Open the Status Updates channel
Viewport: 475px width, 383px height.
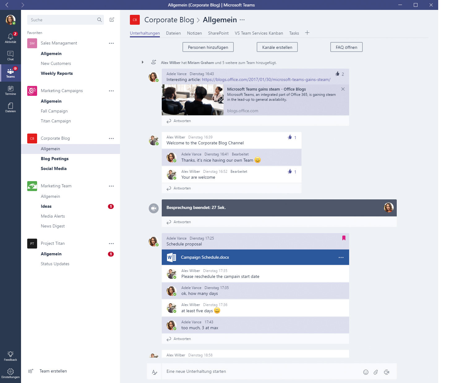pos(55,264)
